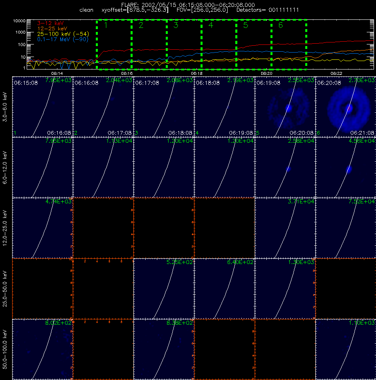Click the orange 12-25 keV legend entry
The width and height of the screenshot is (376, 380).
coord(52,29)
